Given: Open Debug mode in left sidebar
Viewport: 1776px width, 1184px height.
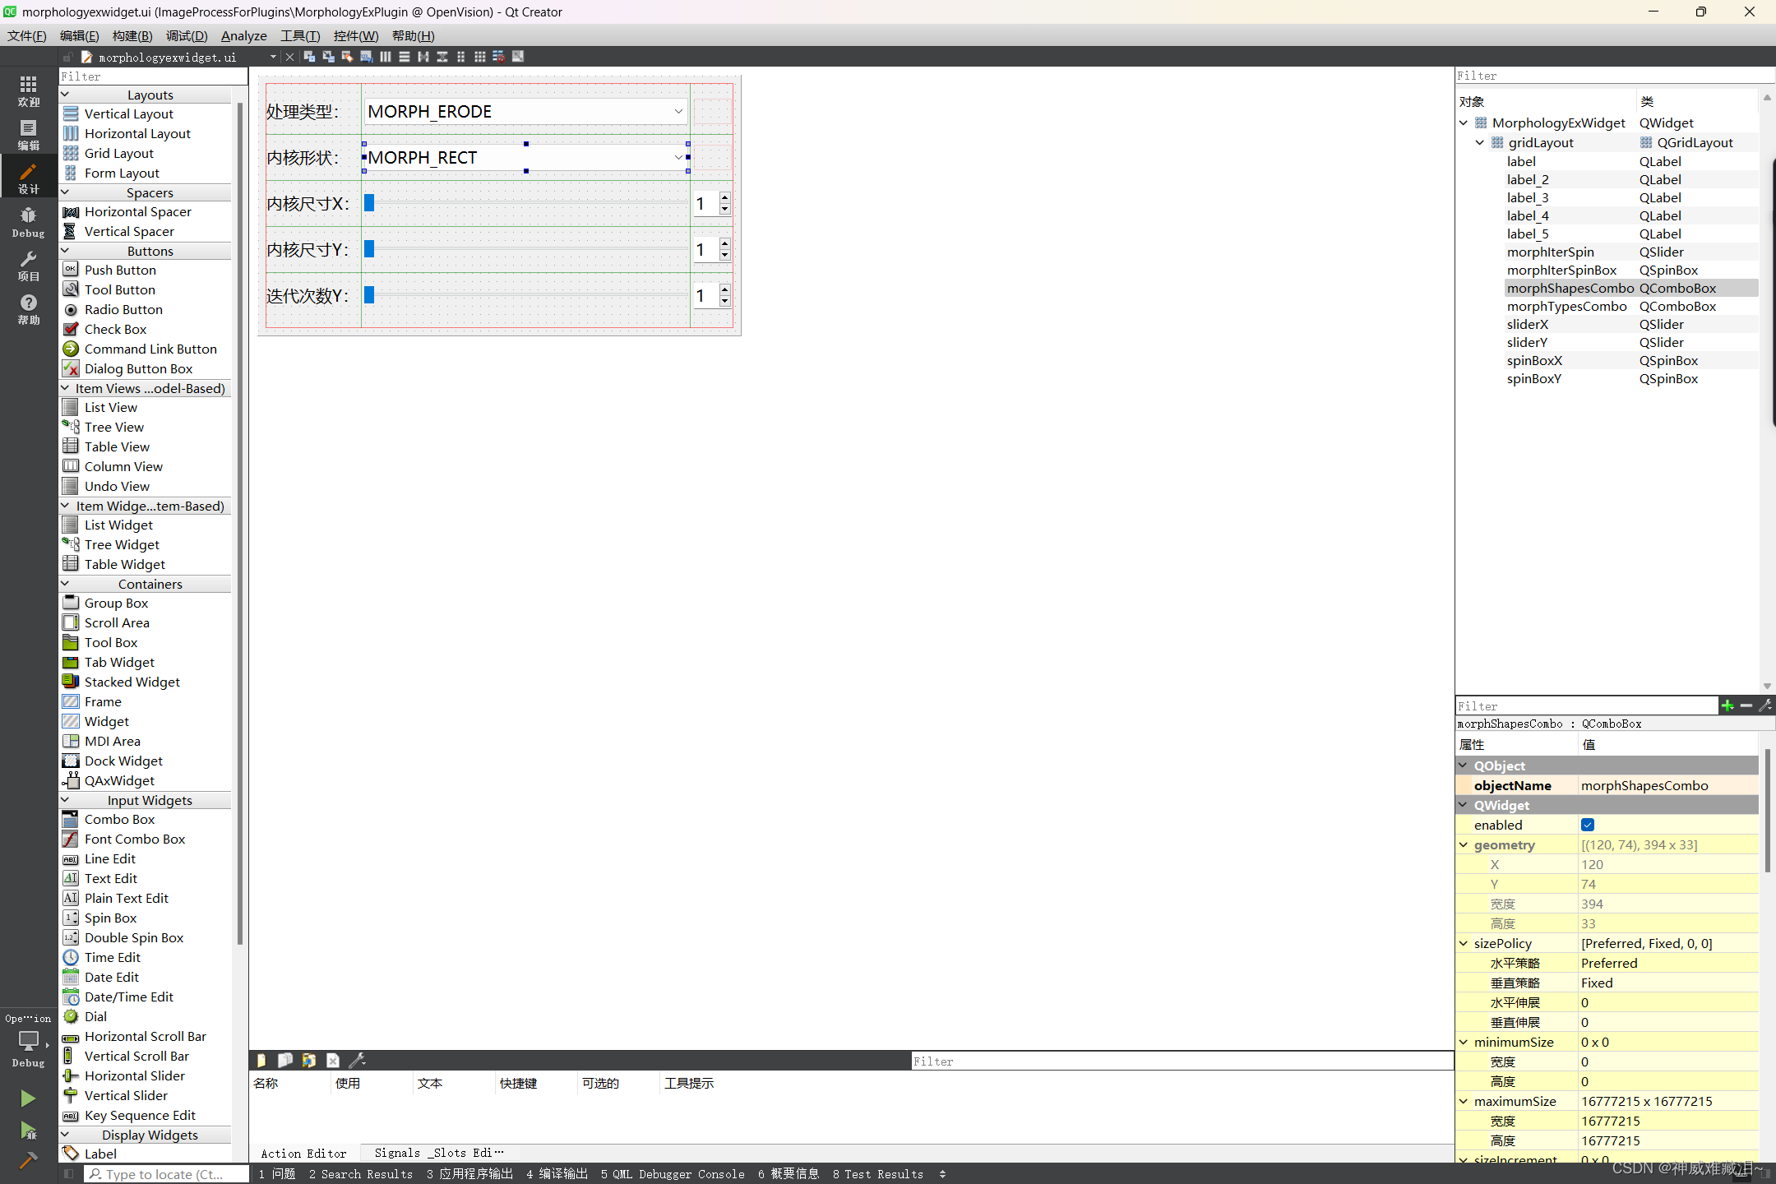Looking at the screenshot, I should [28, 222].
